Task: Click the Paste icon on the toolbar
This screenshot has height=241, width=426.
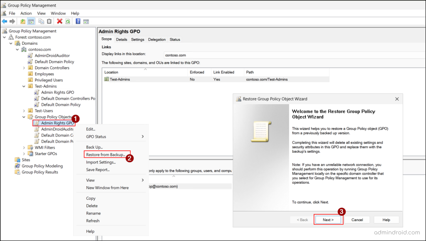Action: coord(50,21)
